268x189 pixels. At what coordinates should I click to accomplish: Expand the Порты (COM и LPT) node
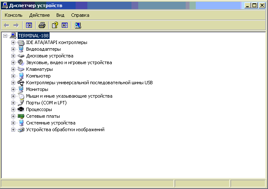coord(13,103)
